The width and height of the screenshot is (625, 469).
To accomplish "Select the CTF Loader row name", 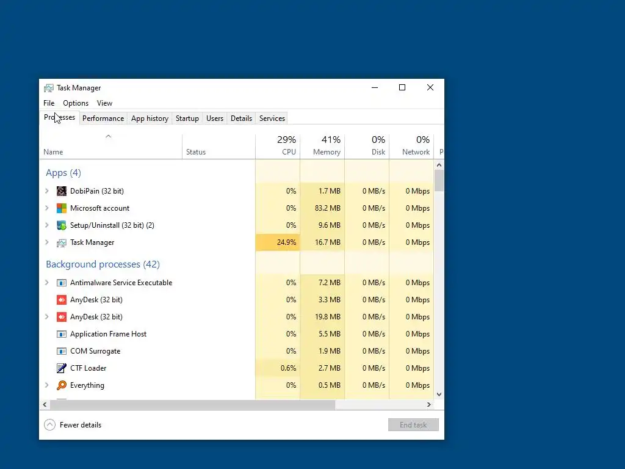I will [88, 368].
